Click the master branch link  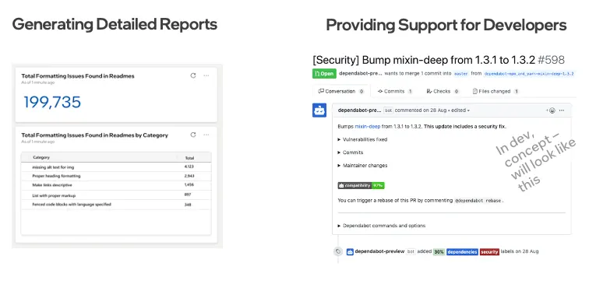(x=461, y=74)
